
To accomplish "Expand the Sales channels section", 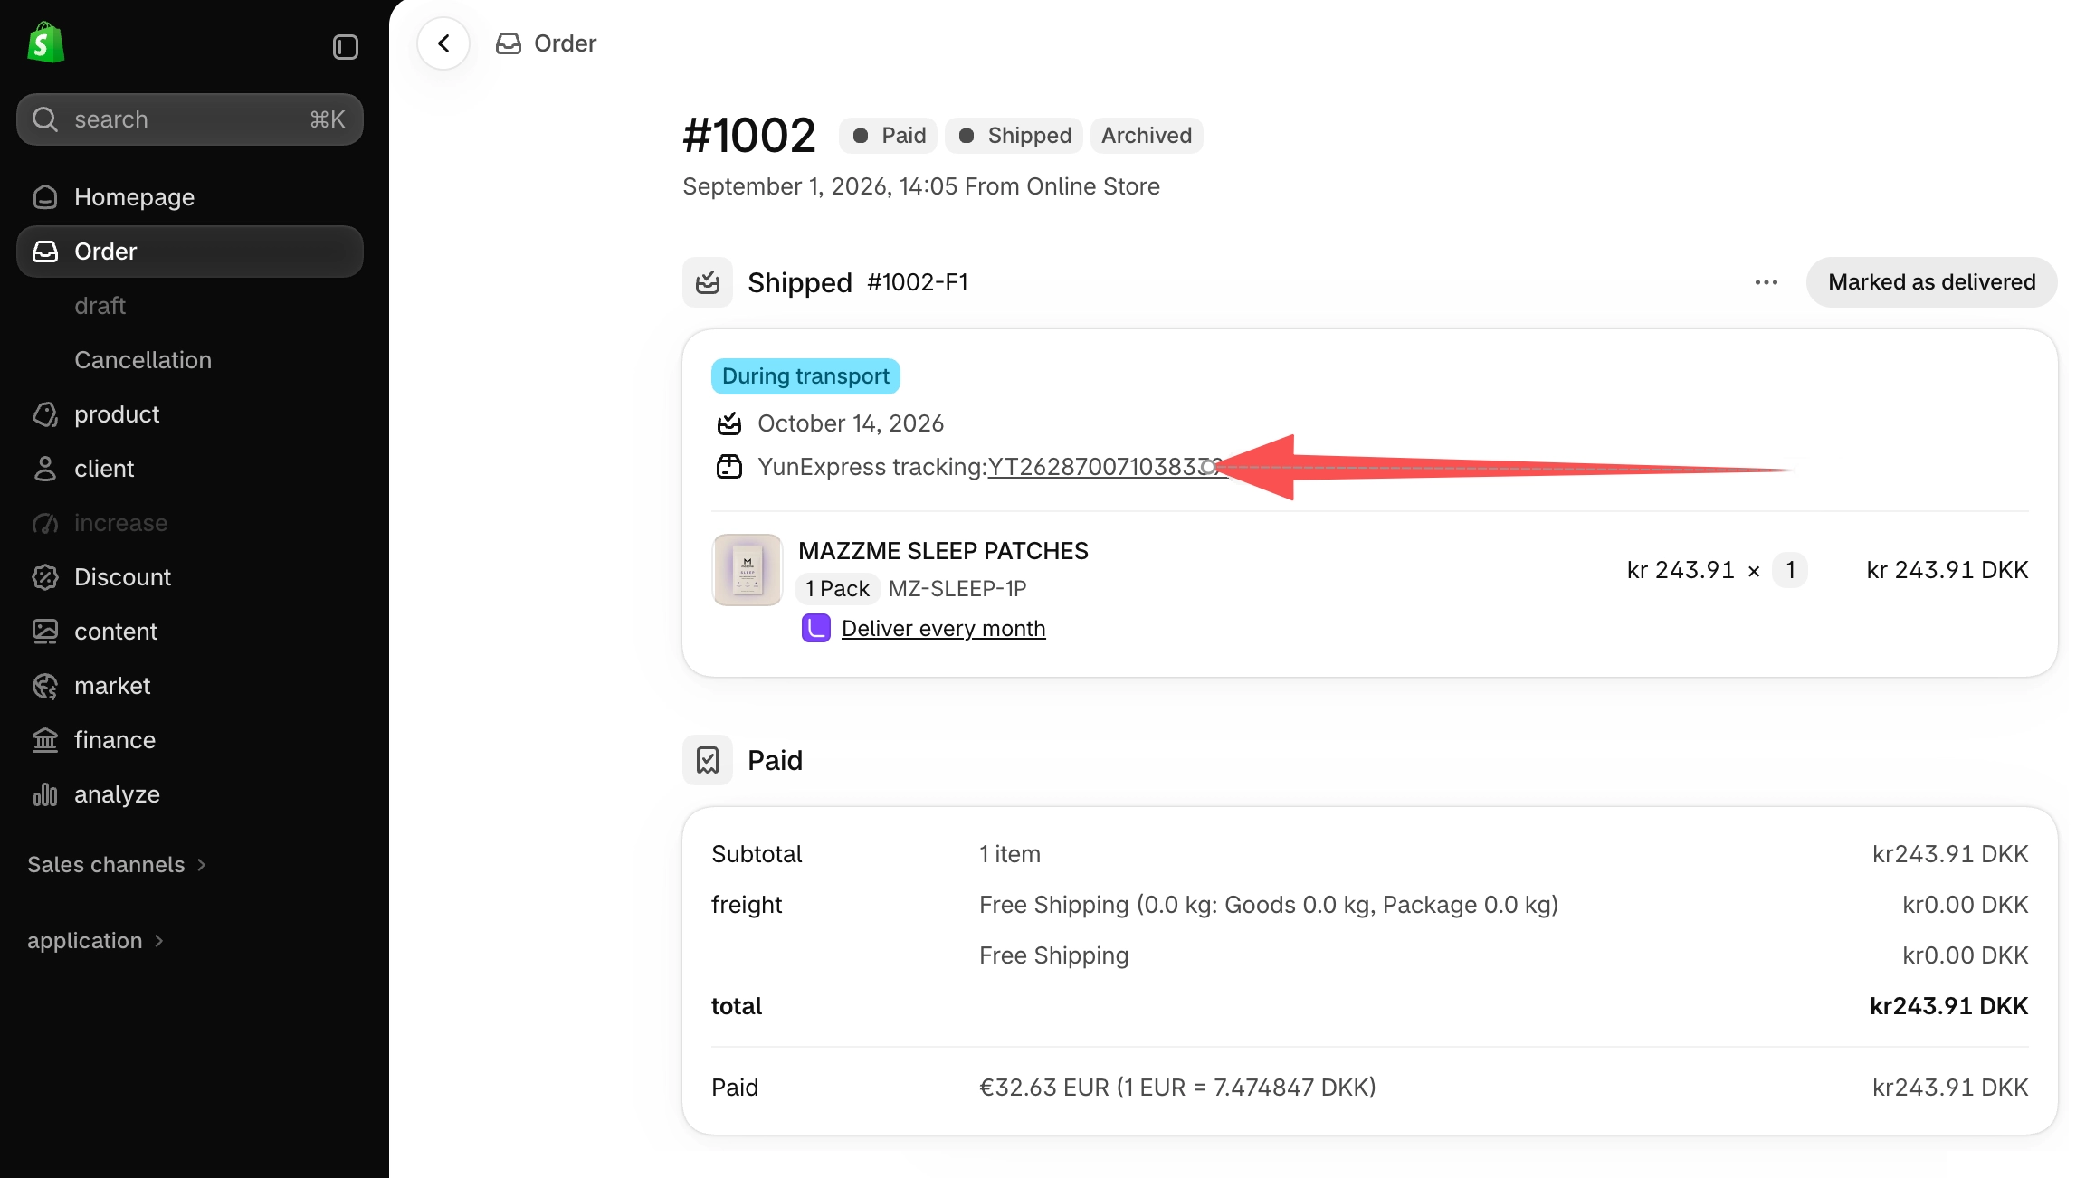I will (117, 865).
